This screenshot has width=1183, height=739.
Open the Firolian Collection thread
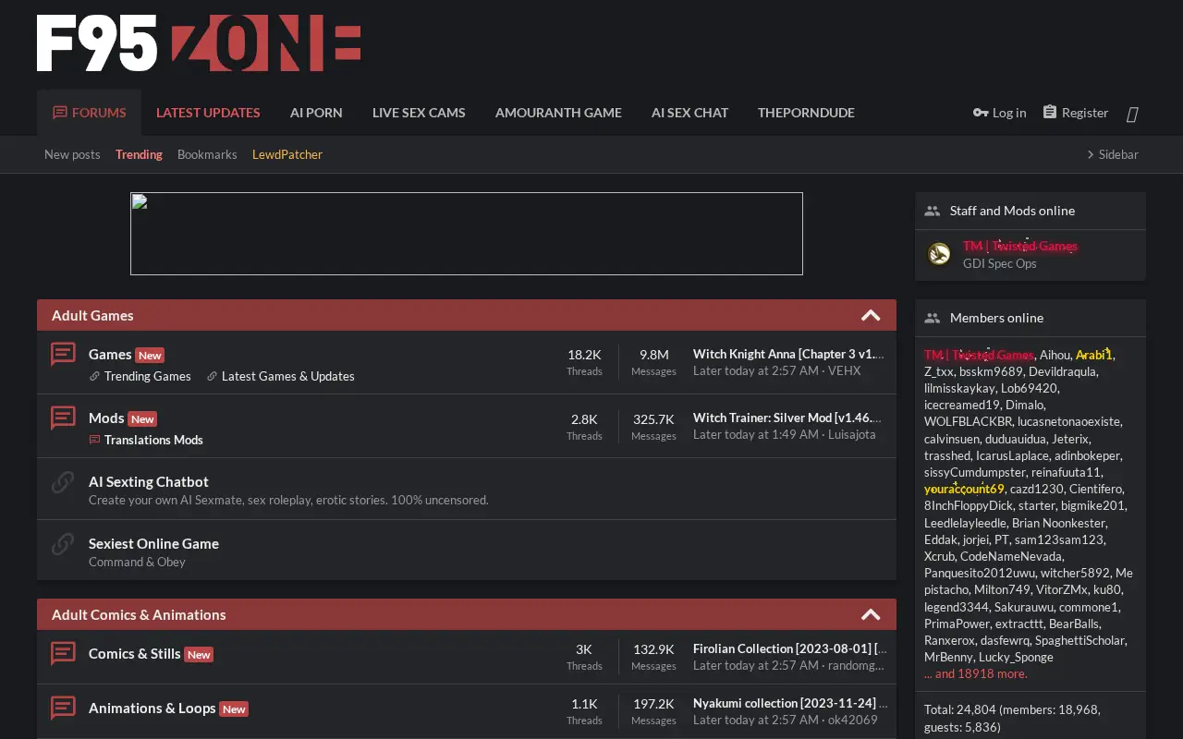[x=790, y=648]
